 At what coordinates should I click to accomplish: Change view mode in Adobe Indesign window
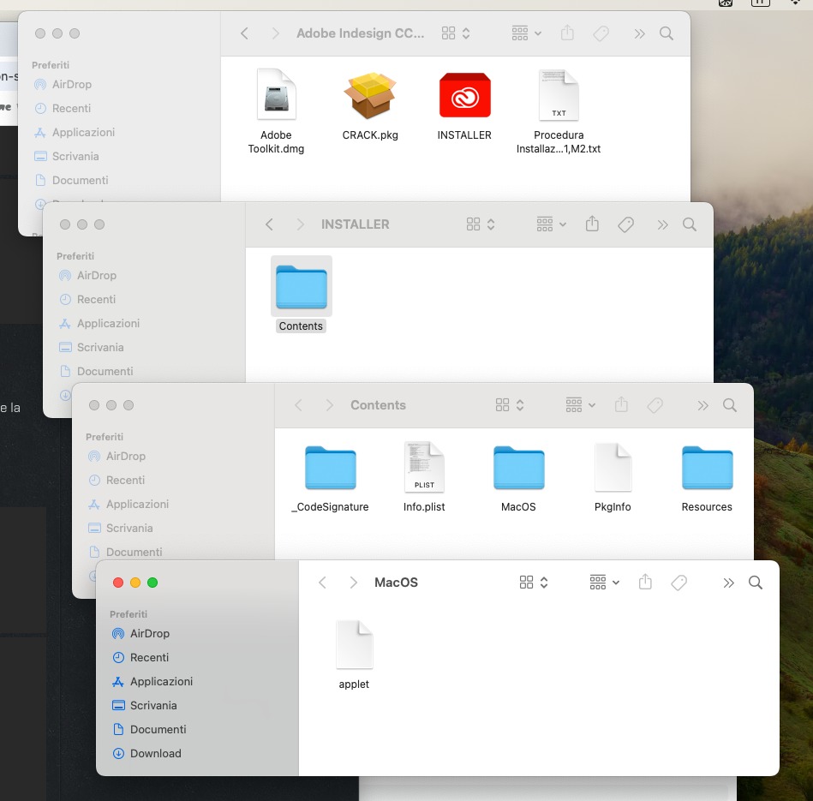pos(456,33)
